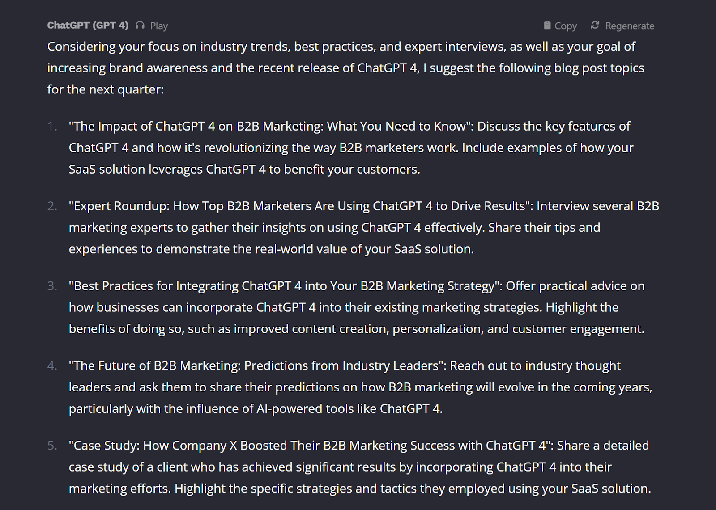Click the ChatGPT (GPT 4) model label
The height and width of the screenshot is (510, 716).
(x=88, y=25)
